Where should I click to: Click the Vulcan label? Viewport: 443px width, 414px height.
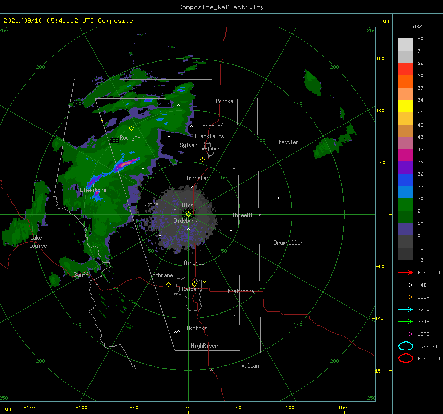click(250, 366)
